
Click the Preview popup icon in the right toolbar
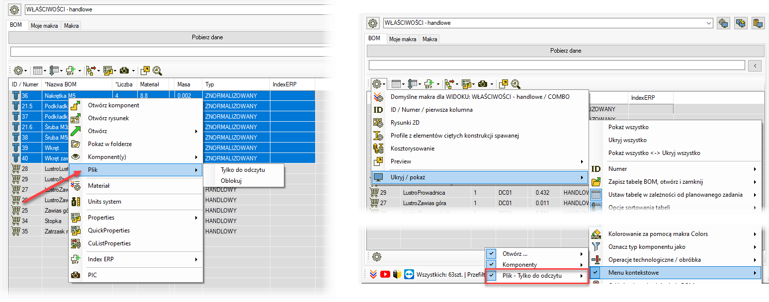(504, 84)
